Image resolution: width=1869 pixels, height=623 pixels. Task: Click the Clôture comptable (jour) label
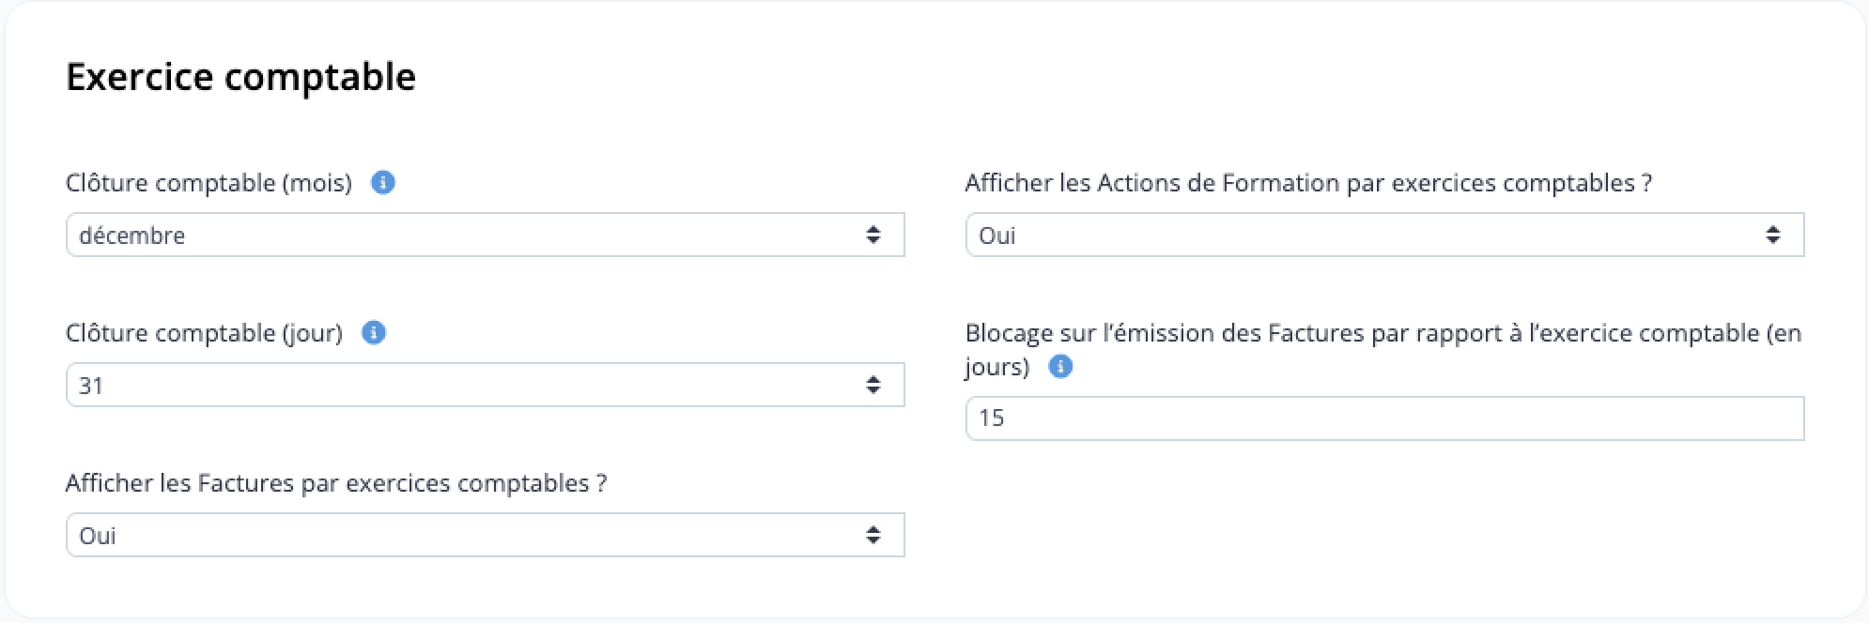pos(204,333)
